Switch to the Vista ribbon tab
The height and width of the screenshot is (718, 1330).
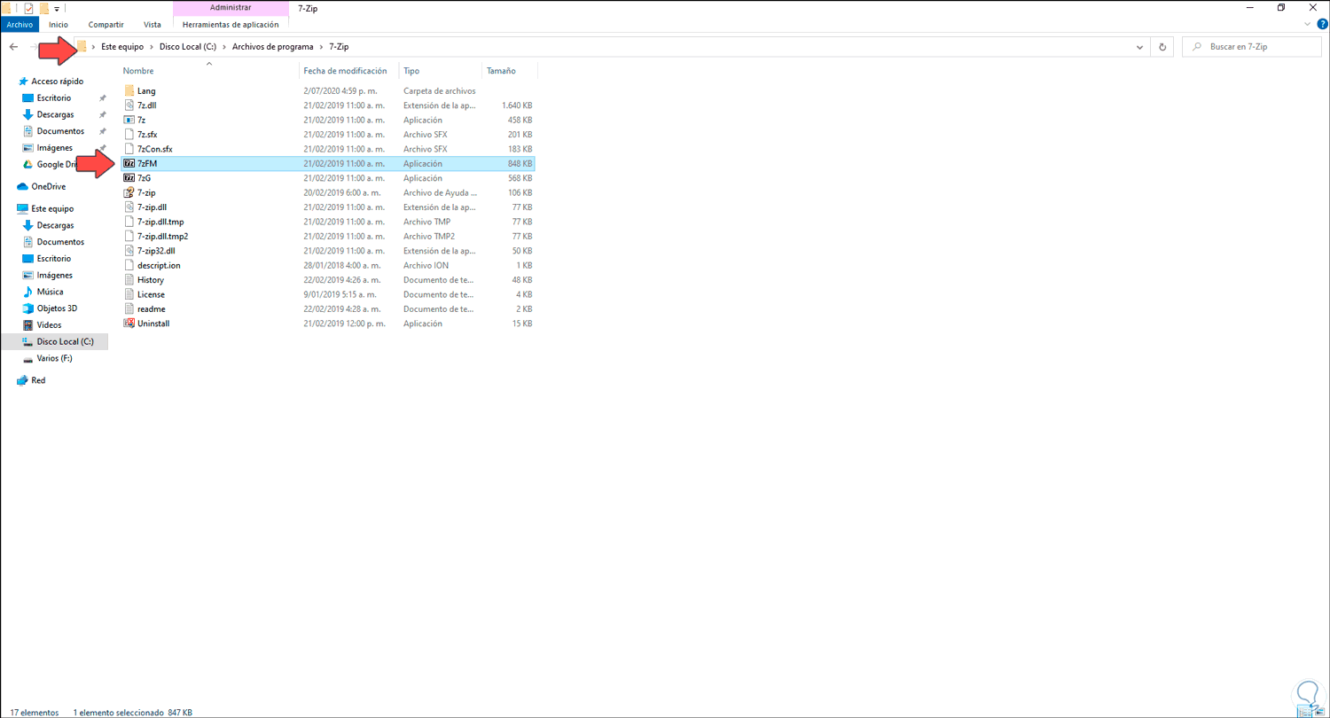point(152,25)
